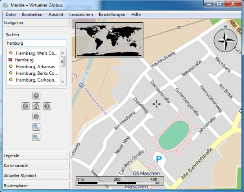Open the Lesezeichen menu
The height and width of the screenshot is (192, 244).
click(81, 14)
